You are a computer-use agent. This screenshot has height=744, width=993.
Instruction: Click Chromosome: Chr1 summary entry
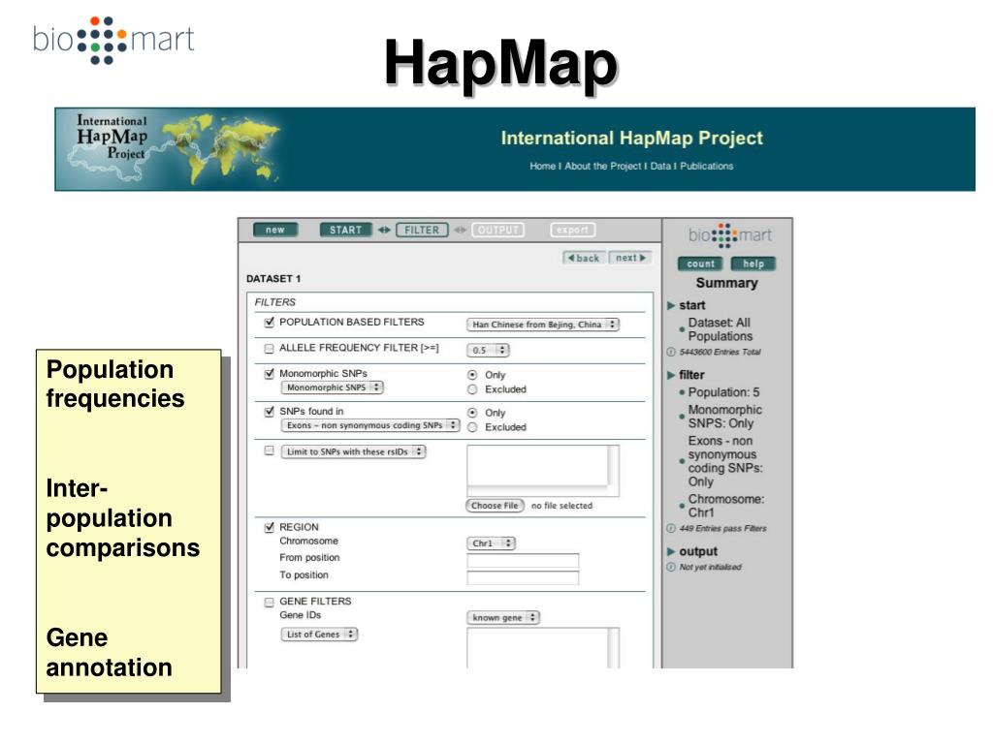(x=726, y=506)
